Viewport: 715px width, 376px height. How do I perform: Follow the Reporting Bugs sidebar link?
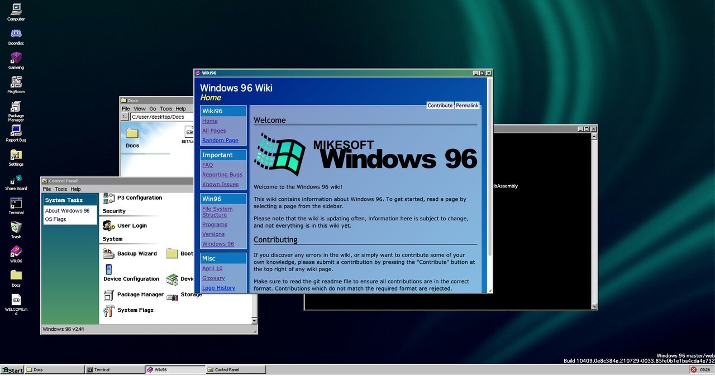(222, 175)
